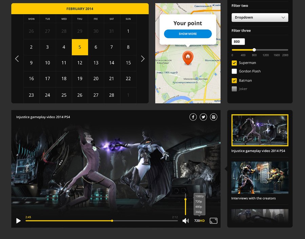Enter fullscreen mode on the video

point(213,221)
